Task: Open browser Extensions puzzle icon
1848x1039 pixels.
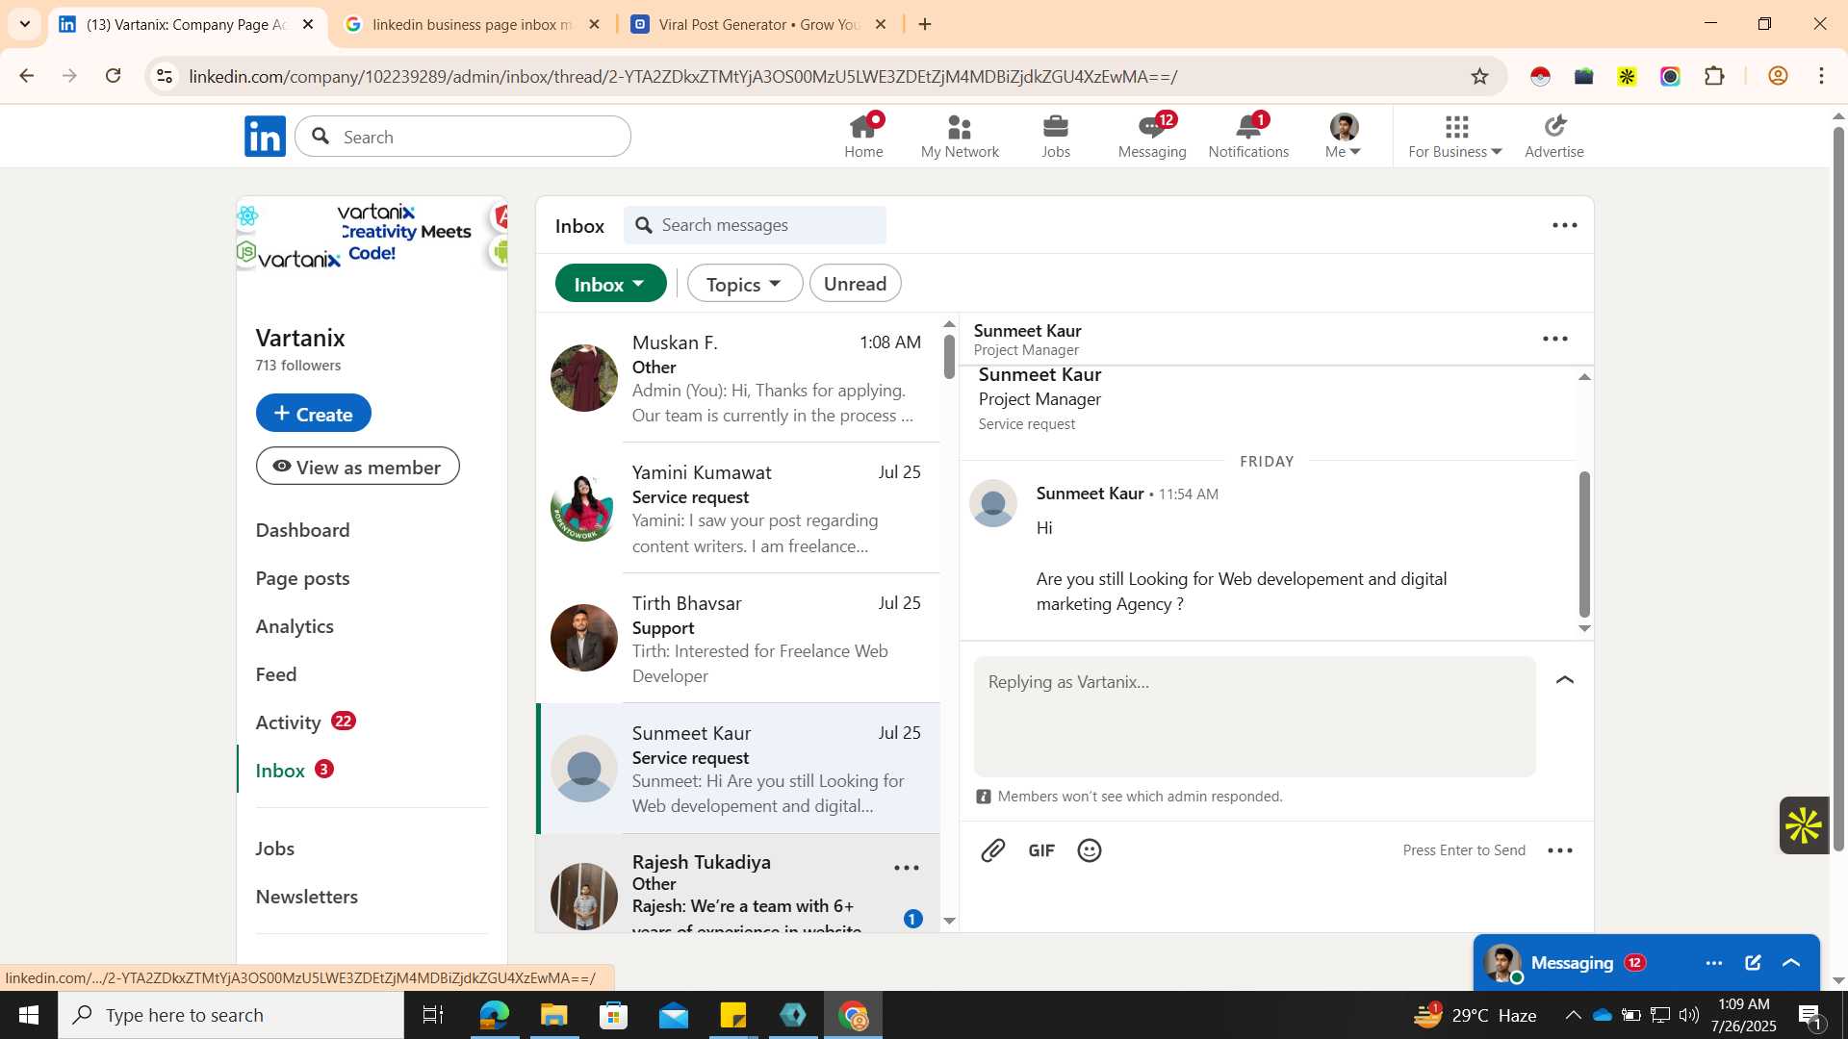Action: (1714, 76)
